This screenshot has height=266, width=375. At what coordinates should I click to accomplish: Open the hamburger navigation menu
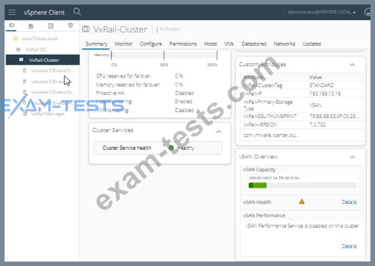12,12
